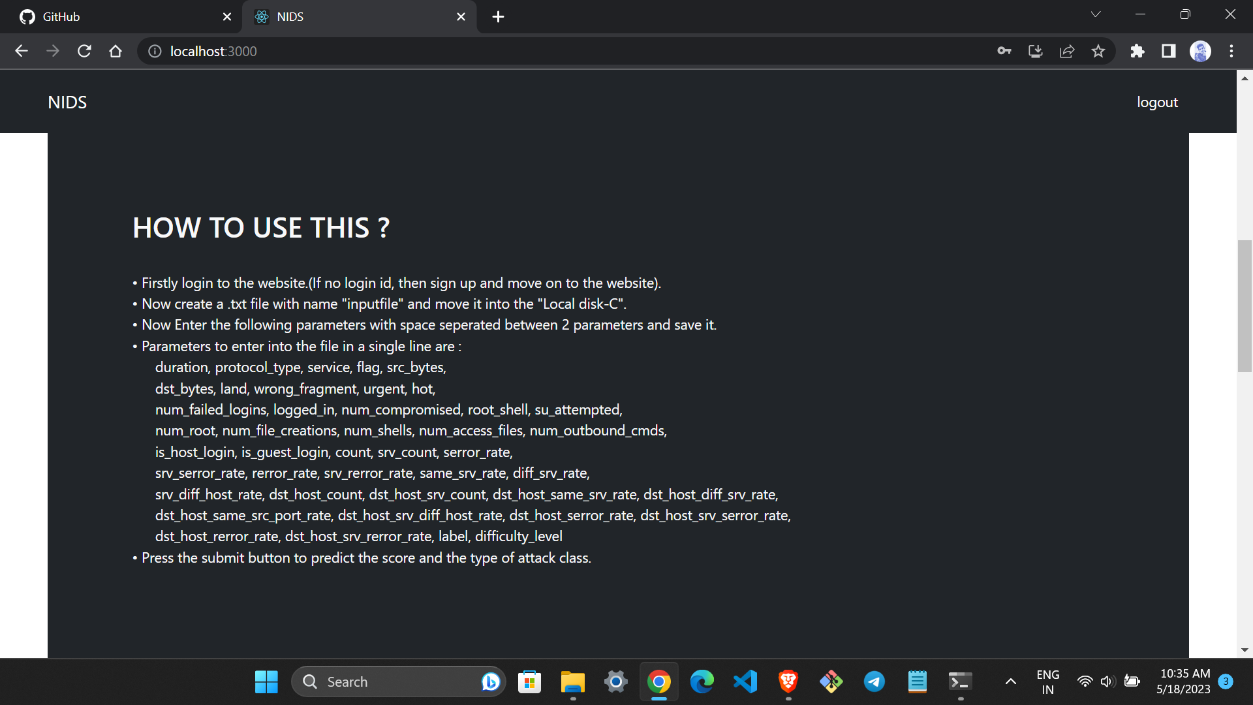This screenshot has height=705, width=1253.
Task: Open the browser profile avatar
Action: click(1201, 51)
